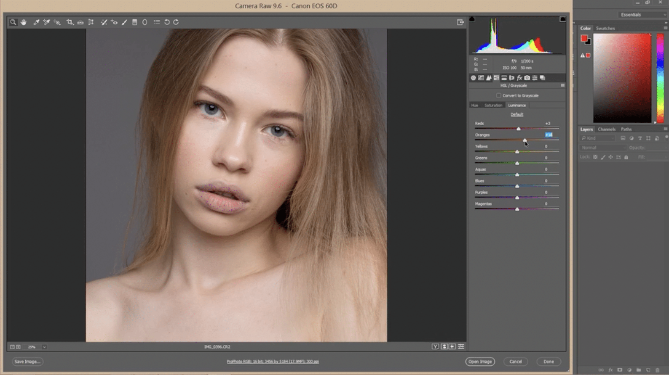Click the Save Image... button
669x375 pixels.
(x=27, y=362)
